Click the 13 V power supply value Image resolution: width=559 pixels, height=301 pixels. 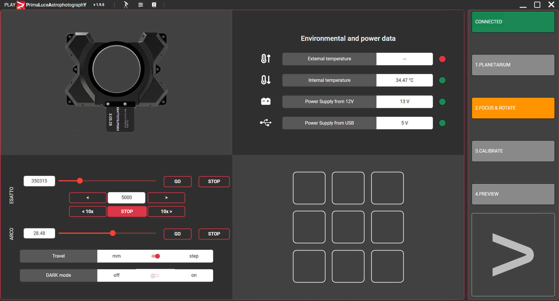[x=404, y=101]
